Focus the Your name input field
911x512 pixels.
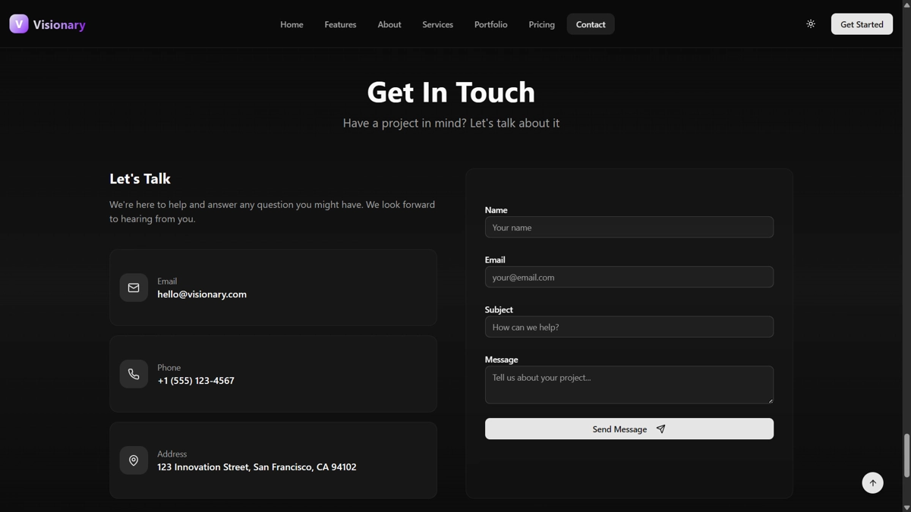[629, 228]
